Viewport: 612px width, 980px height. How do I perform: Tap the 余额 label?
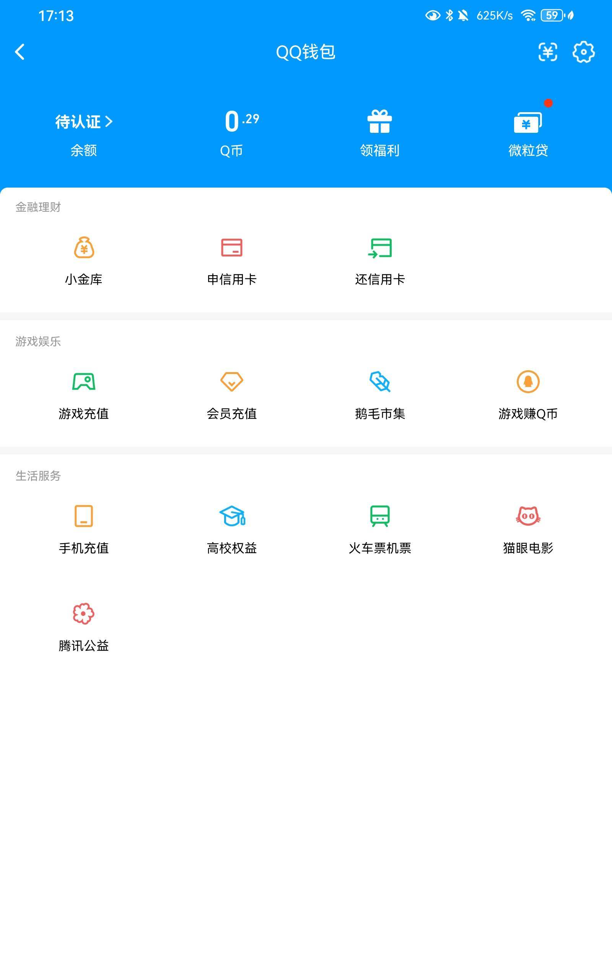(x=84, y=150)
